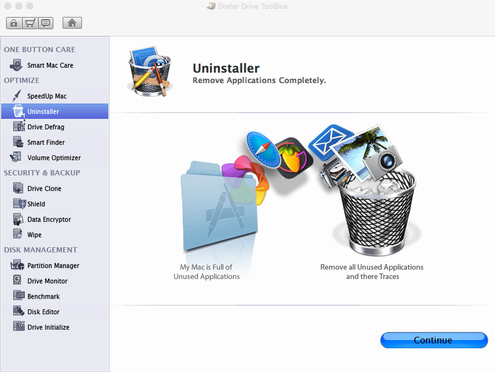Click the Benchmark icon
The image size is (495, 372).
tap(19, 296)
